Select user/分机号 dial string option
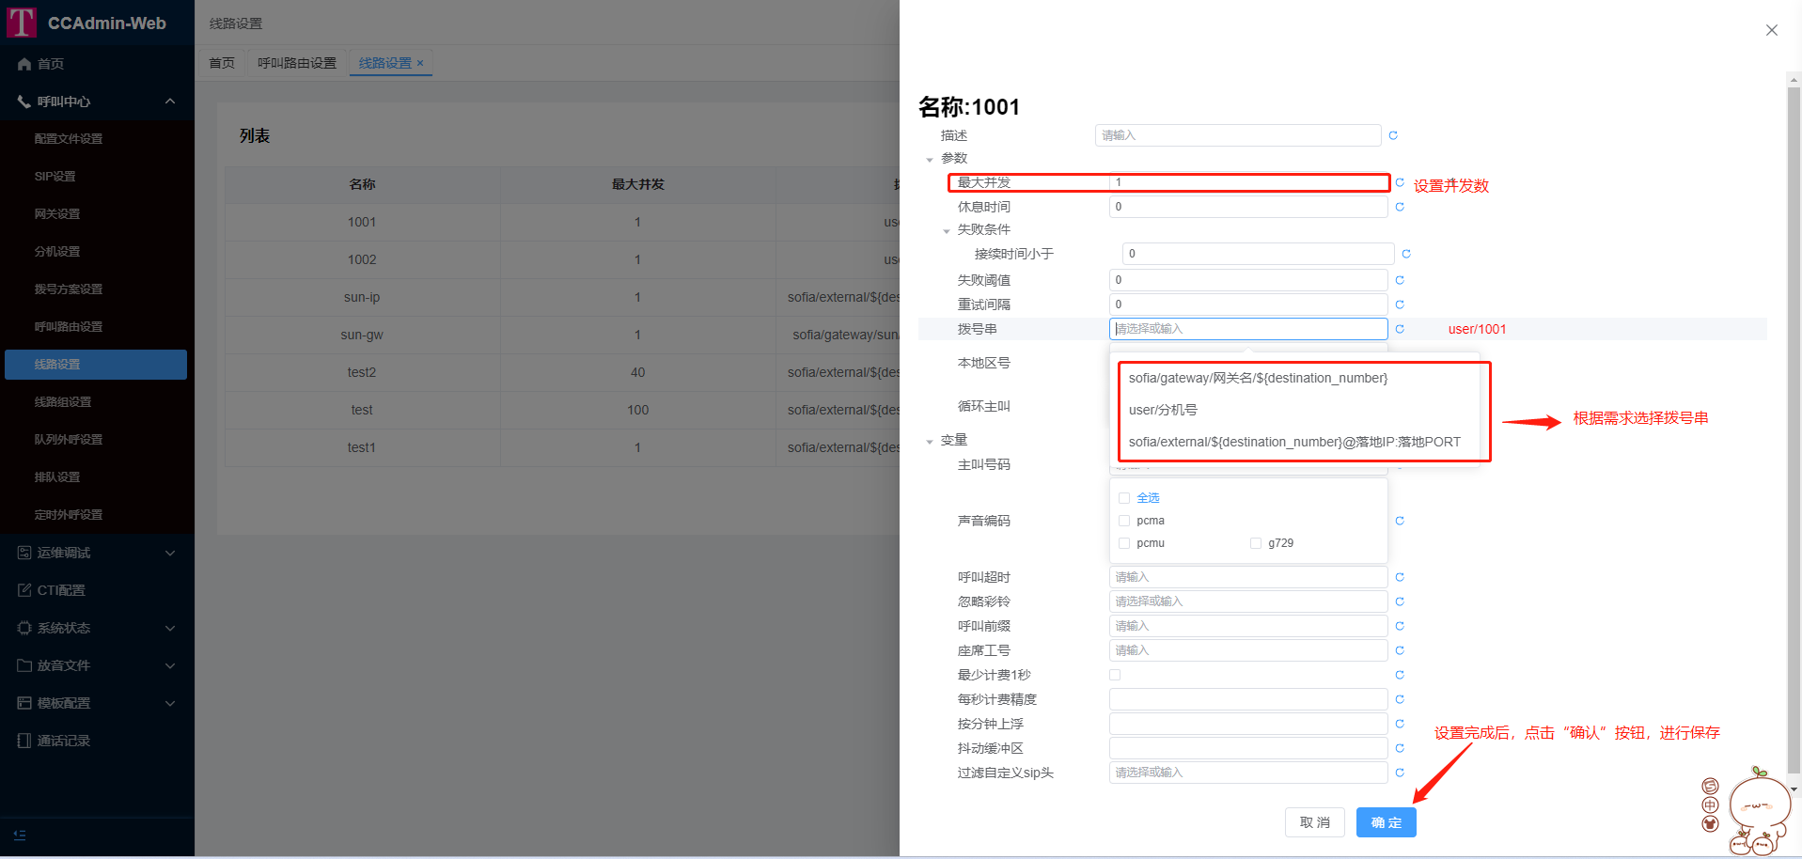Screen dimensions: 1802x859 [x=1163, y=410]
